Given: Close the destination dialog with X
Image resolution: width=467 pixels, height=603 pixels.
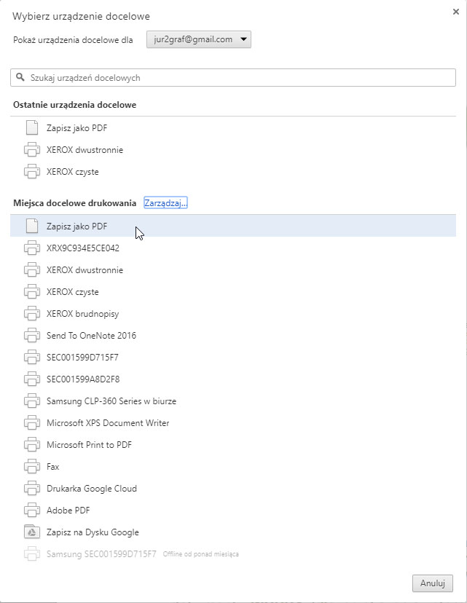Looking at the screenshot, I should [456, 12].
